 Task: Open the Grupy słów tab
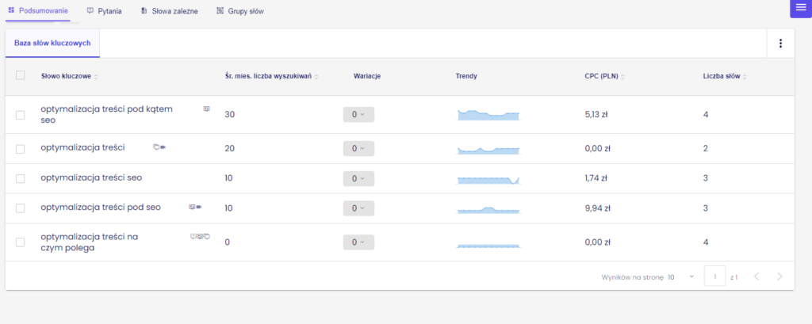pyautogui.click(x=240, y=12)
